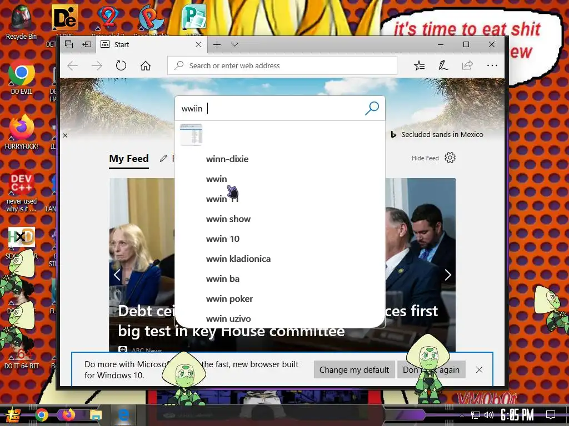
Task: Click Hide Feed link
Action: tap(425, 158)
